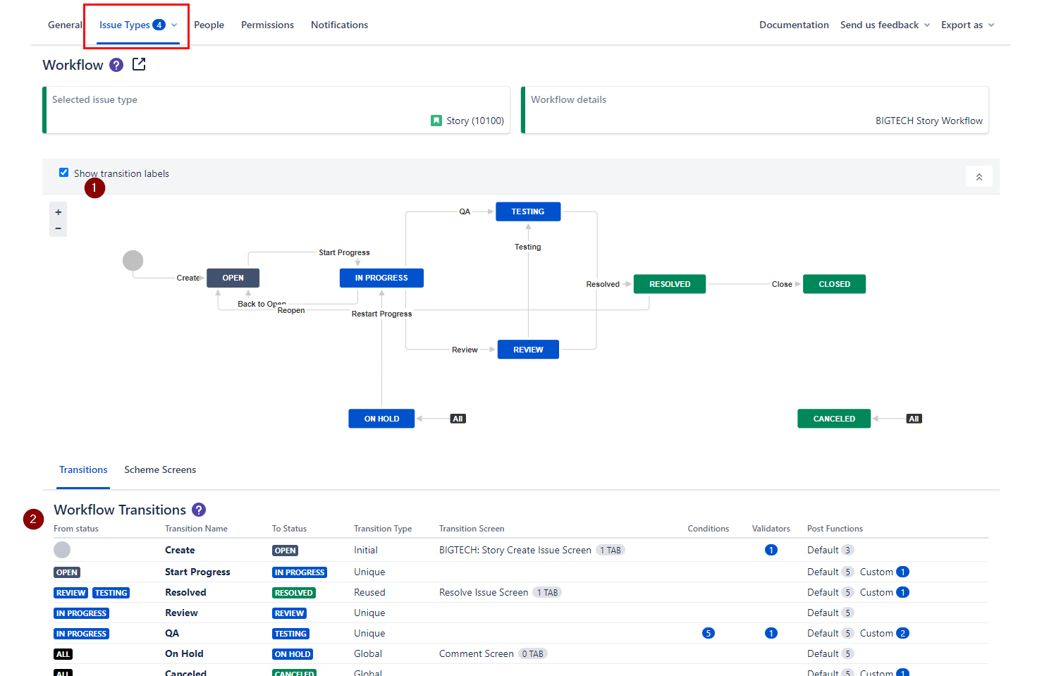1042x676 pixels.
Task: Select the TESTING status node in the diagram
Action: click(x=528, y=211)
